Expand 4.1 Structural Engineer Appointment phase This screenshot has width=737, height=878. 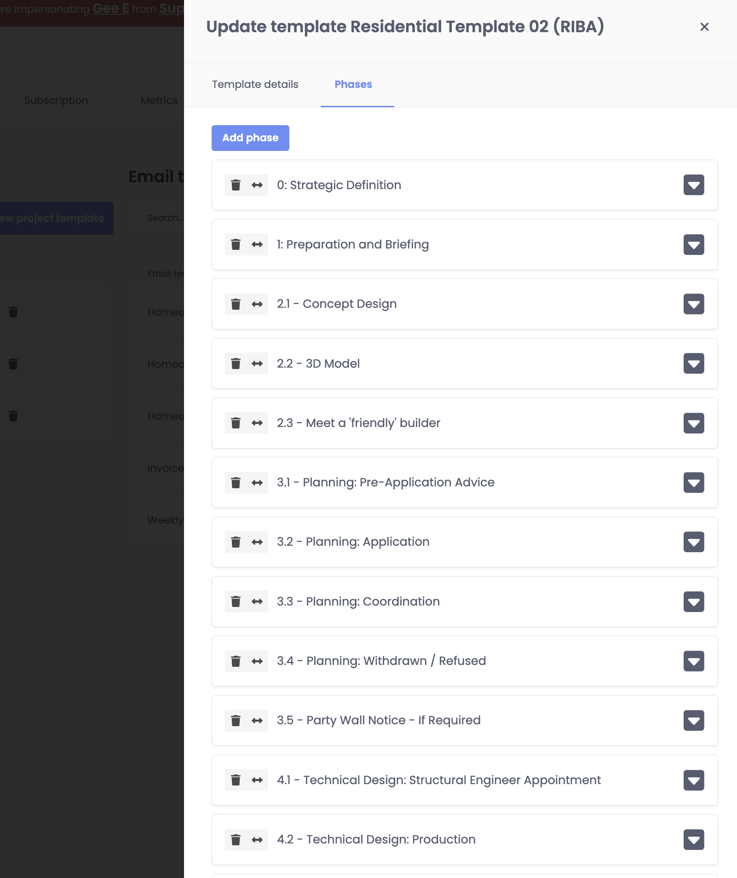point(693,780)
